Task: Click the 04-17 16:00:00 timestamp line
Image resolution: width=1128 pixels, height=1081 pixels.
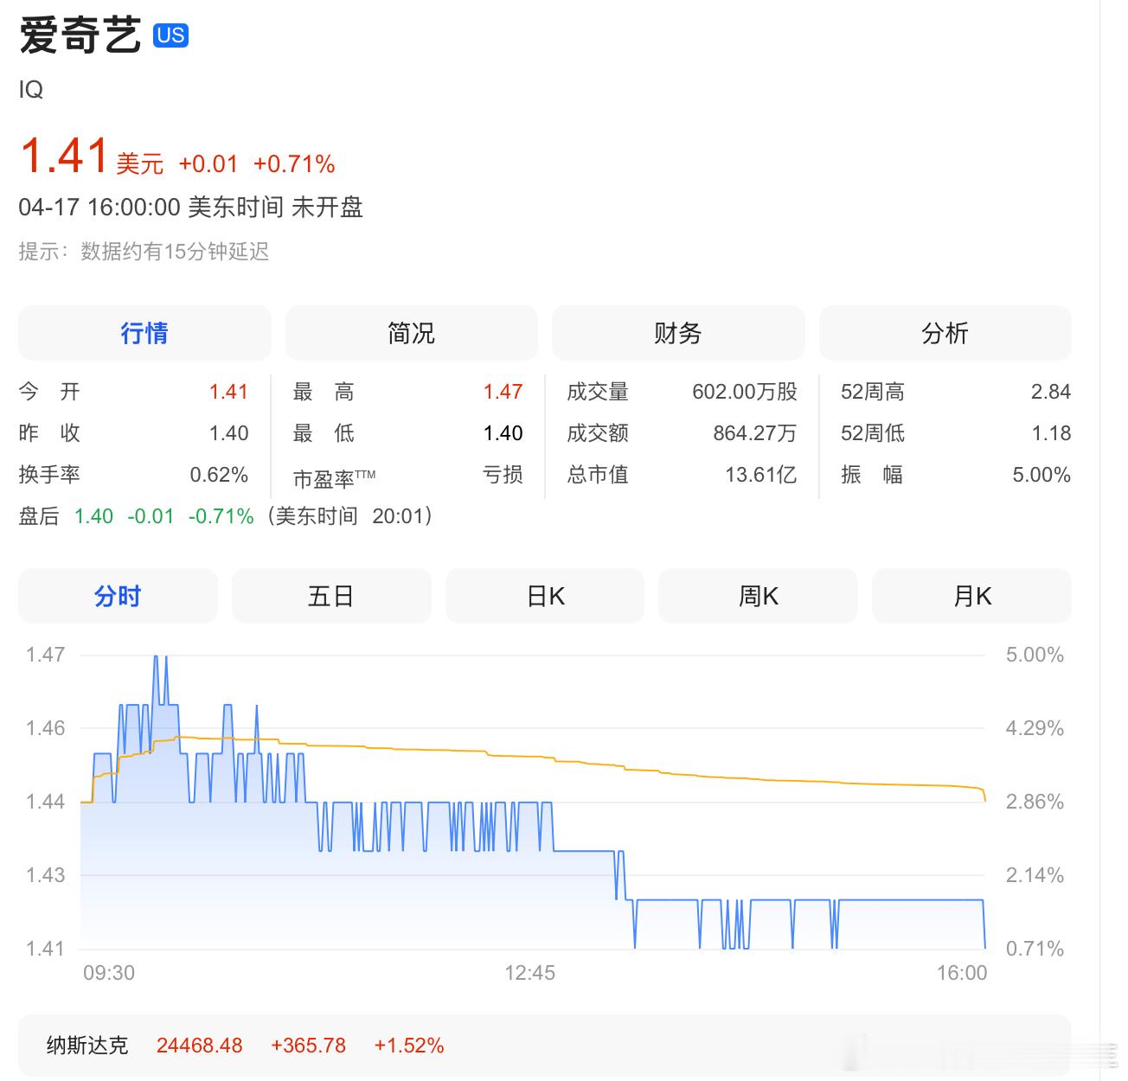Action: point(190,208)
